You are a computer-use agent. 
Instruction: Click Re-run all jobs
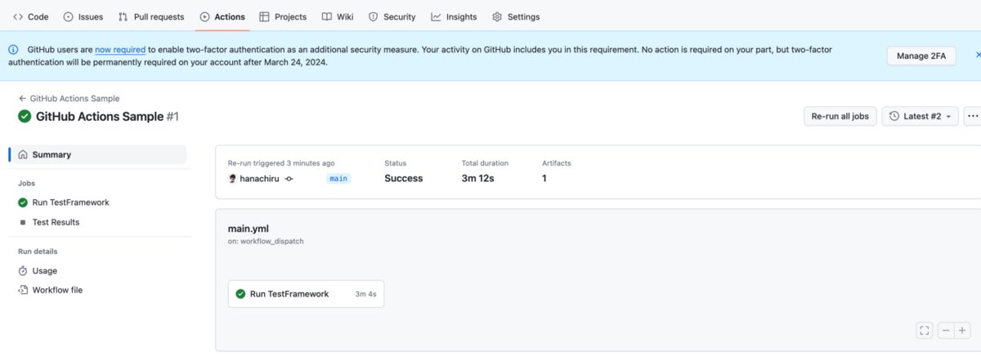coord(840,116)
